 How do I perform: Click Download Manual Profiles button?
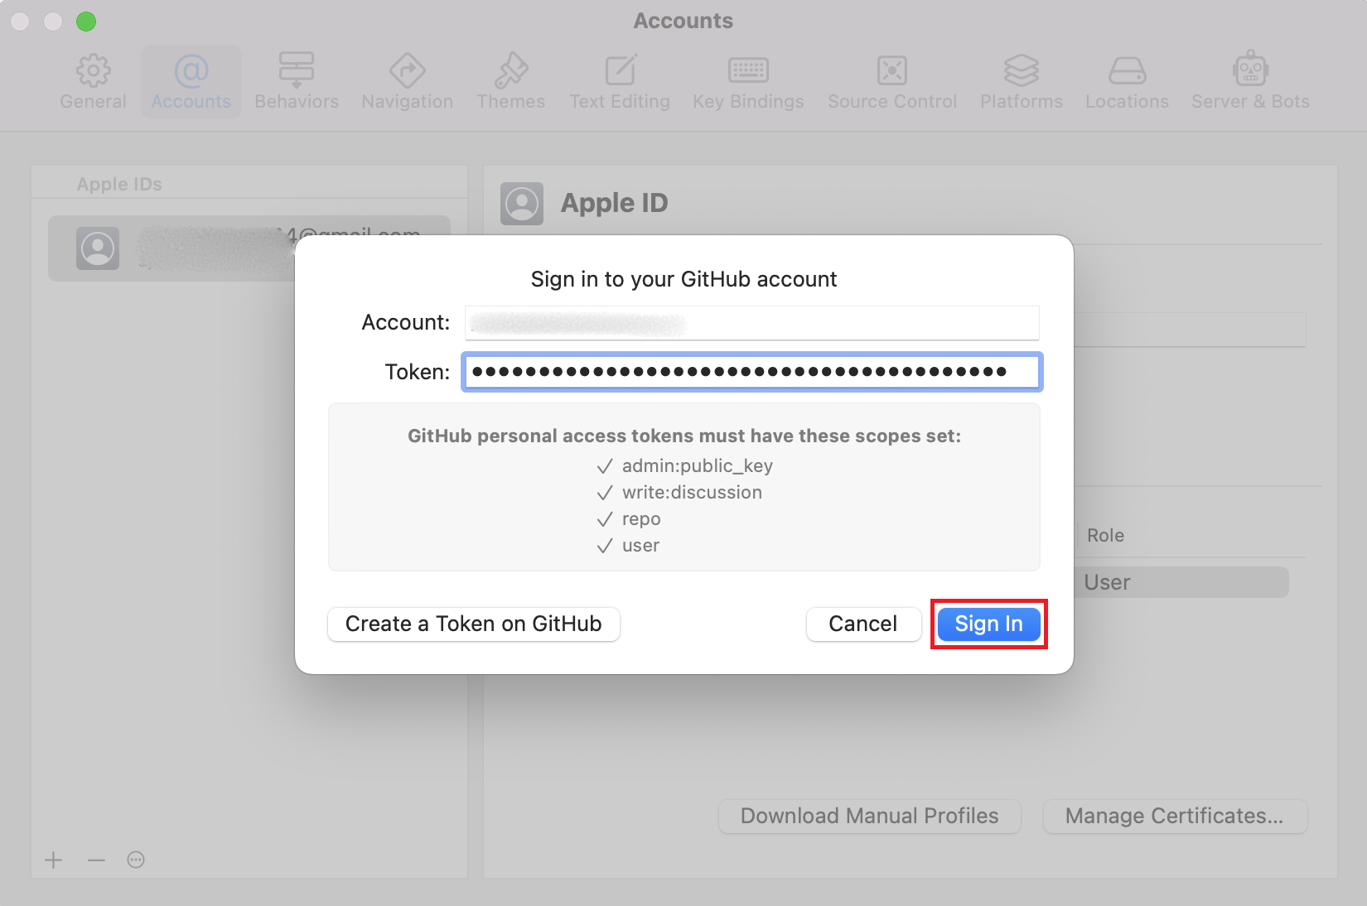click(869, 816)
